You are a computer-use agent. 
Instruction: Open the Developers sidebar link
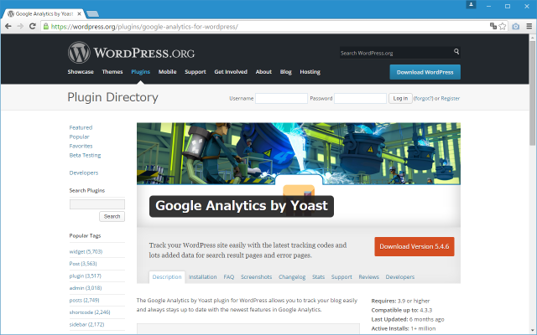click(84, 173)
